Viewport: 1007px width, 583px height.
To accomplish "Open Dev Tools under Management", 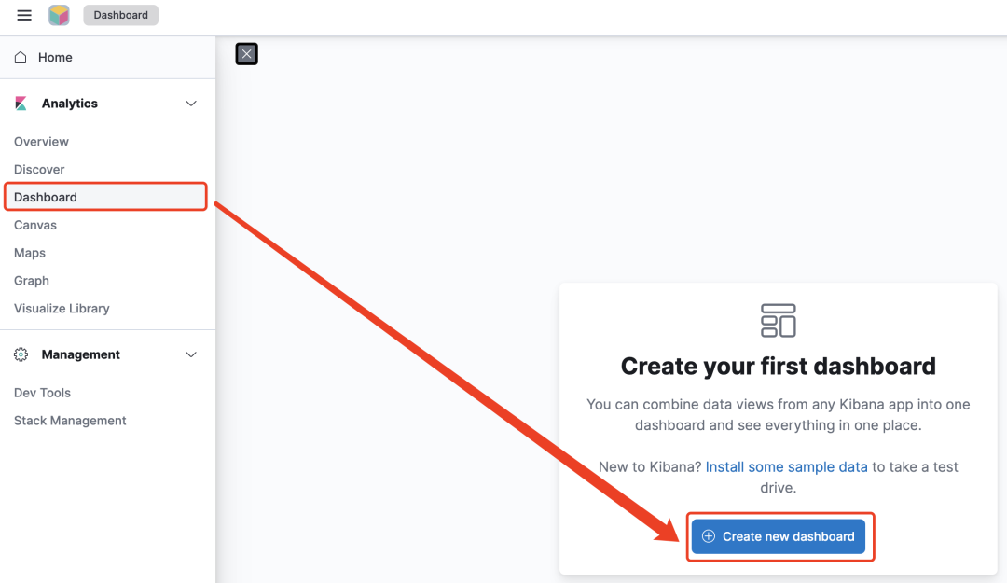I will 42,393.
